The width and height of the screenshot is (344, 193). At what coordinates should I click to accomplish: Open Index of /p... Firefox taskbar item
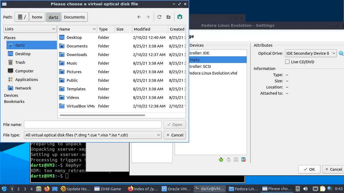click(143, 189)
